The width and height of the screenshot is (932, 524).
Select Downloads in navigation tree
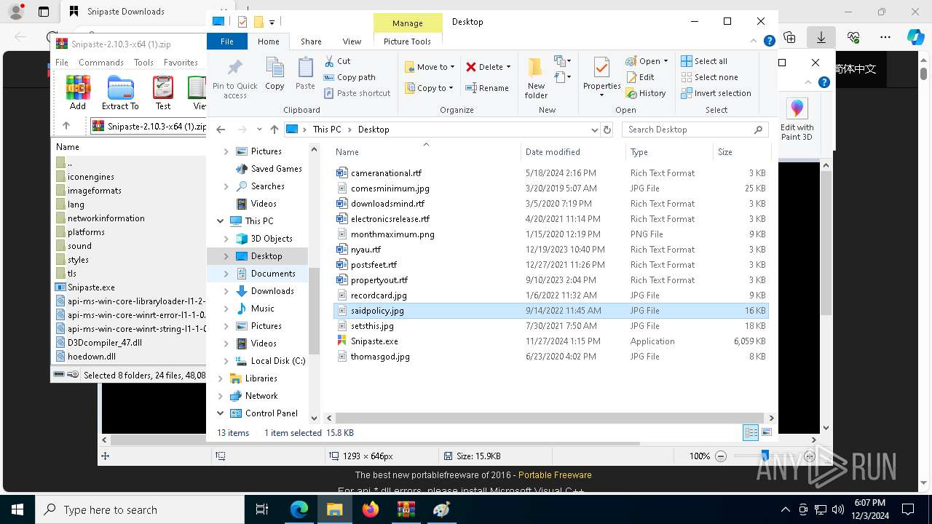272,291
